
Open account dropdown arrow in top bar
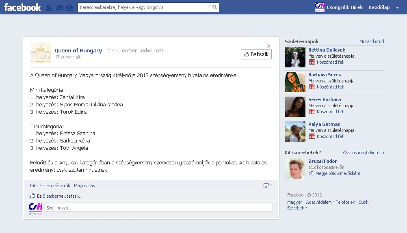pyautogui.click(x=397, y=8)
